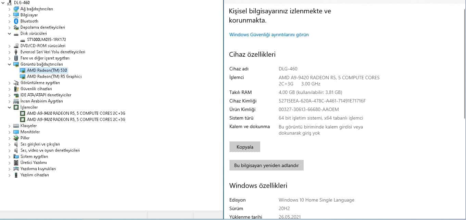This screenshot has width=466, height=220.
Task: Click the Ağ bağdaştırıcıları network icon
Action: (16, 9)
